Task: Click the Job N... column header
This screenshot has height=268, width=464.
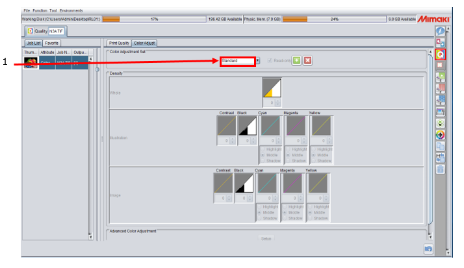Action: pyautogui.click(x=63, y=53)
